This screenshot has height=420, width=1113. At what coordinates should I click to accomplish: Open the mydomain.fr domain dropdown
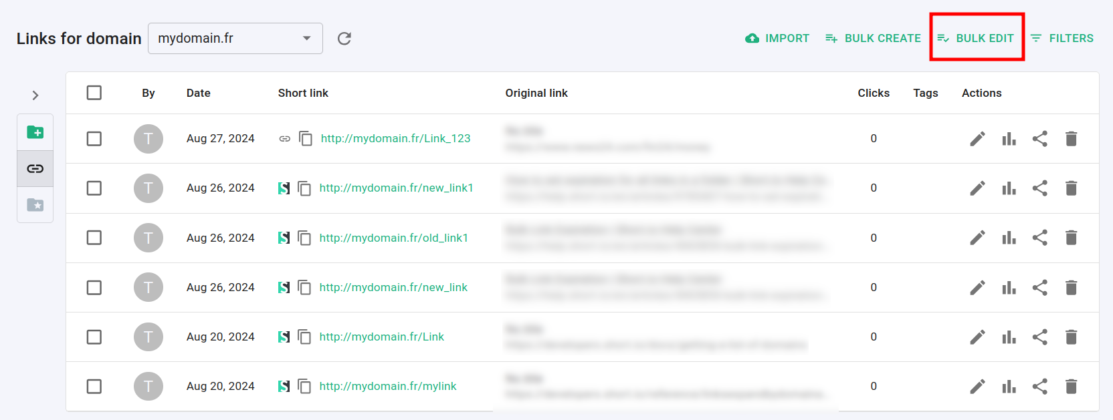tap(235, 39)
